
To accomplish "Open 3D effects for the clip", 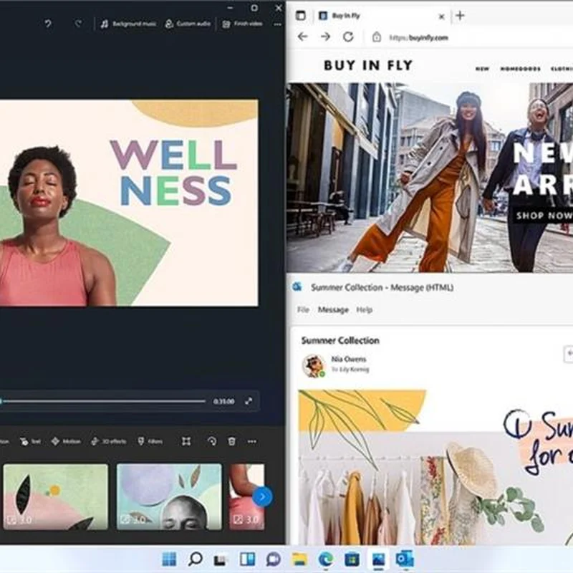I will (108, 442).
